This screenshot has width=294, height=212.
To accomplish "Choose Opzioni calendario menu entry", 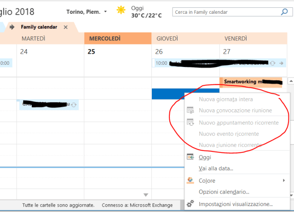I will (224, 192).
